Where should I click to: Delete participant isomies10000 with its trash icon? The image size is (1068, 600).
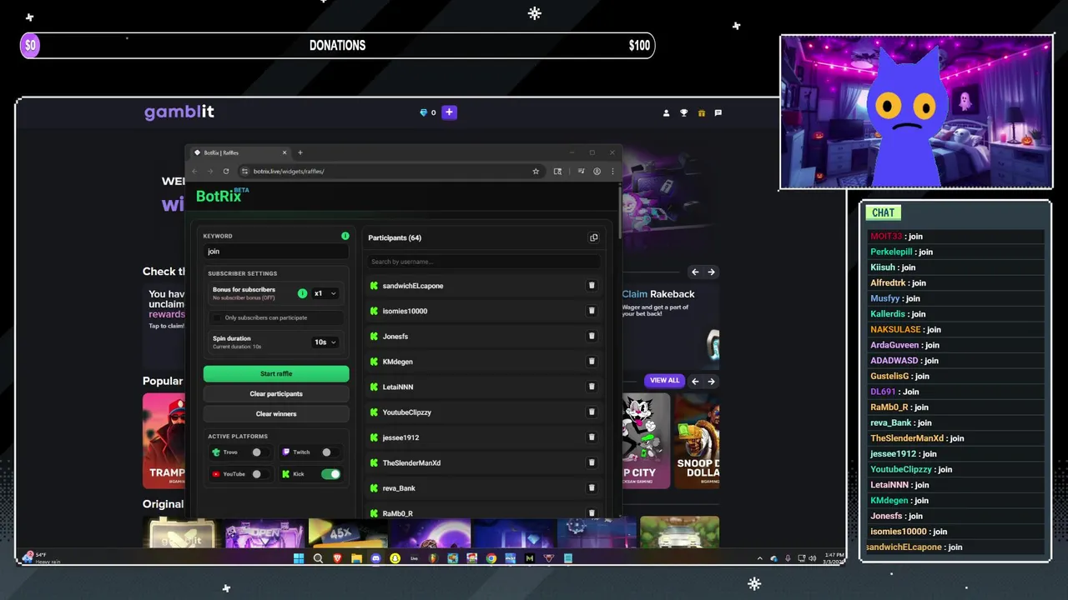click(592, 311)
